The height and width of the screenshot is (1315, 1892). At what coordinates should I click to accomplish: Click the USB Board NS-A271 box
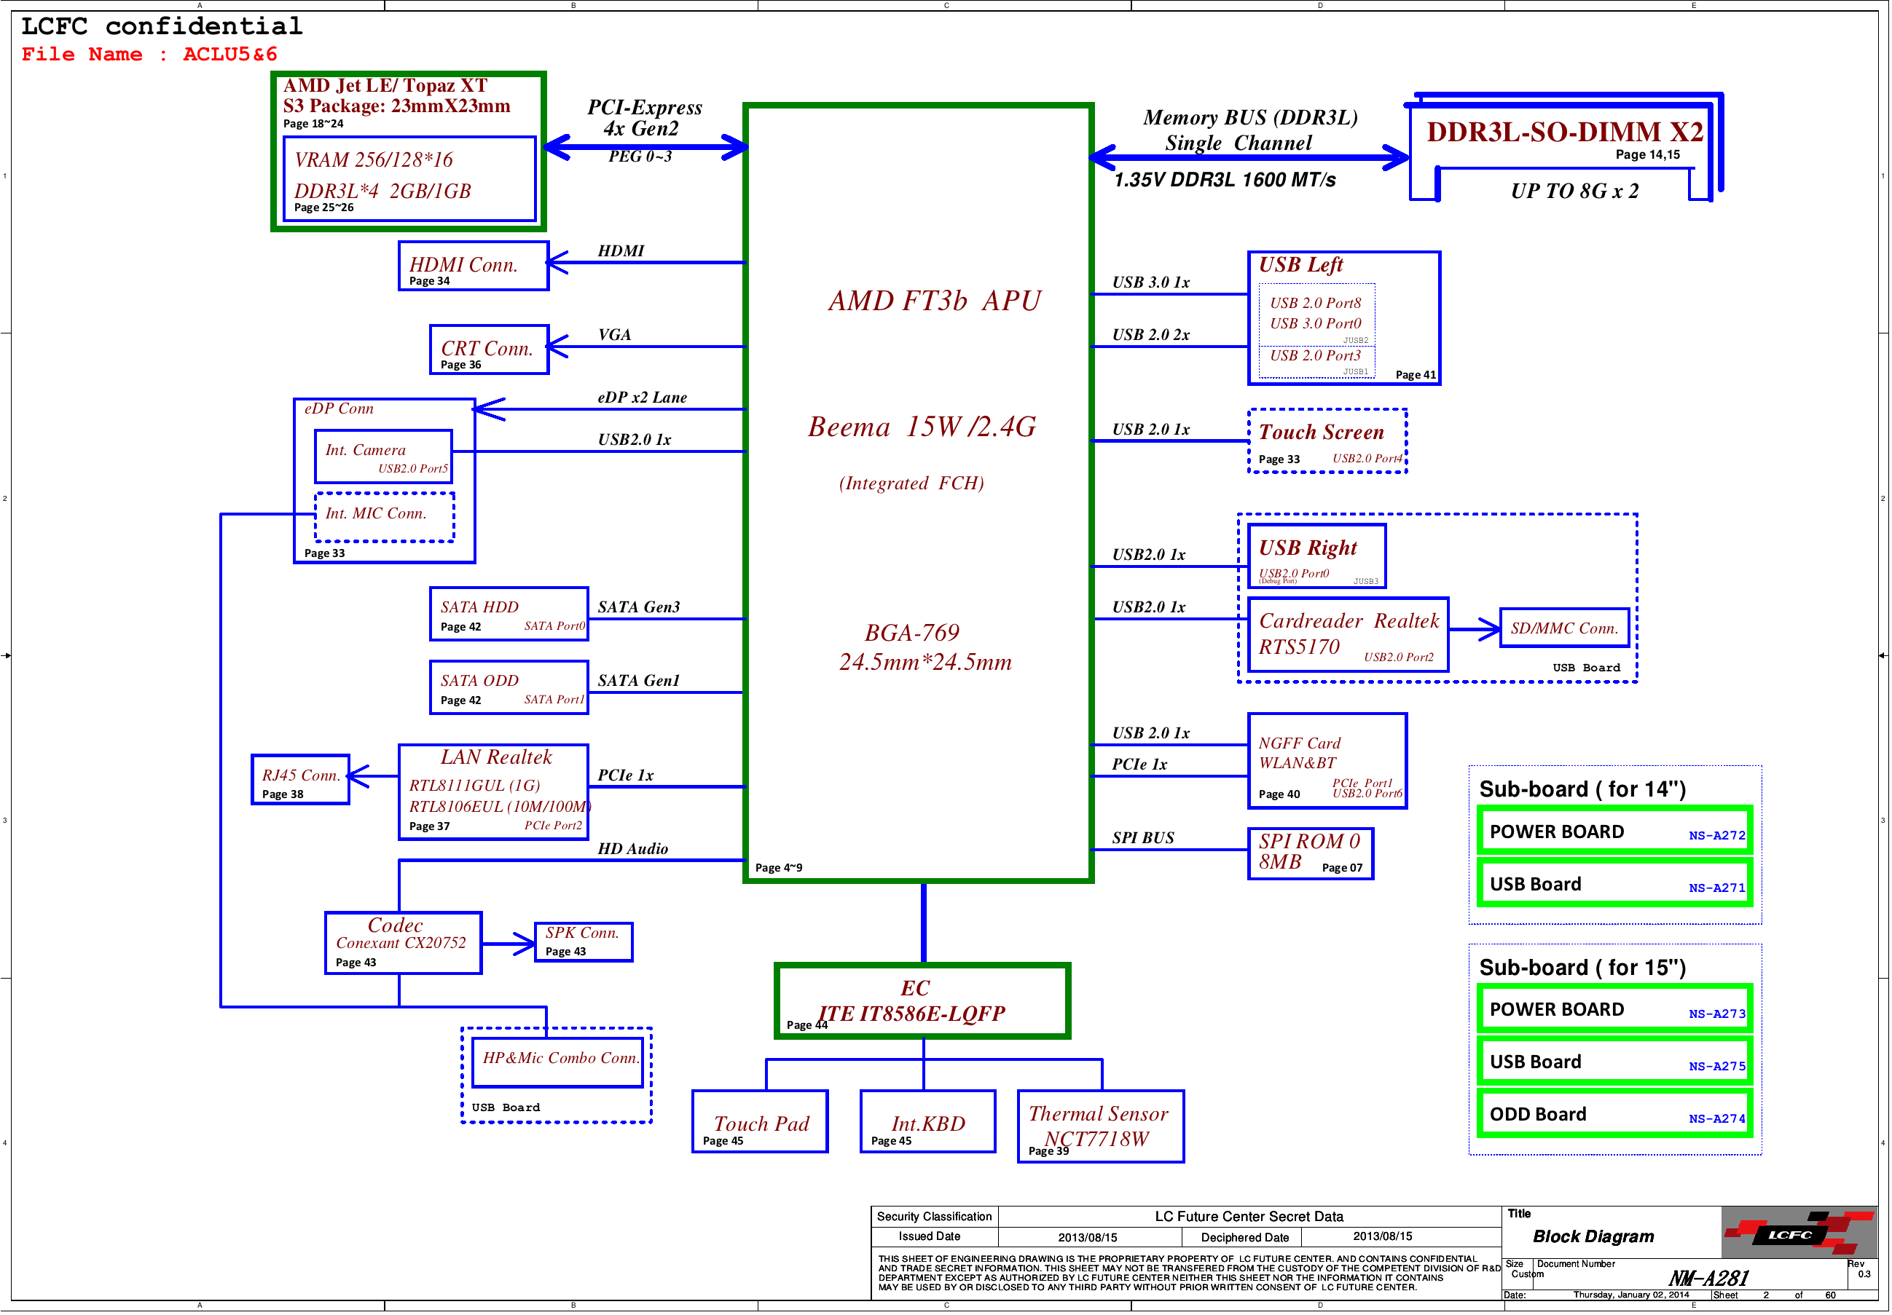tap(1614, 883)
